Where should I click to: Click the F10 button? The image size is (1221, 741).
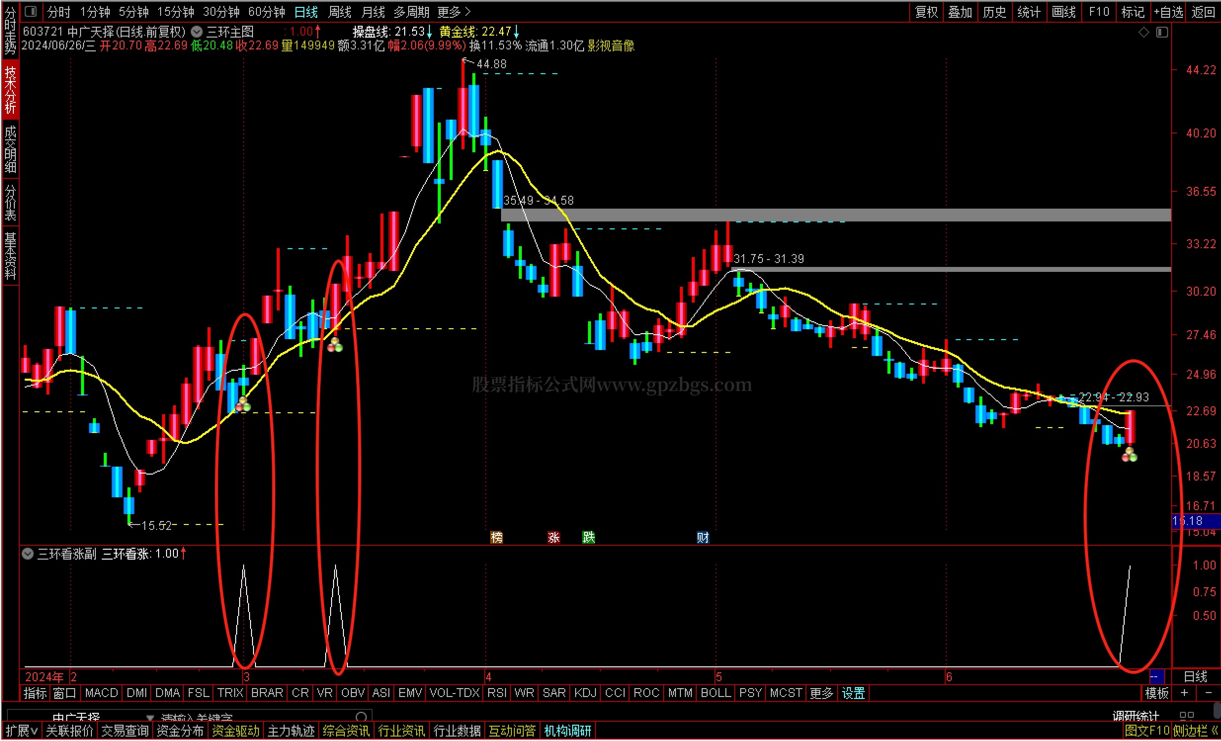[x=1098, y=11]
